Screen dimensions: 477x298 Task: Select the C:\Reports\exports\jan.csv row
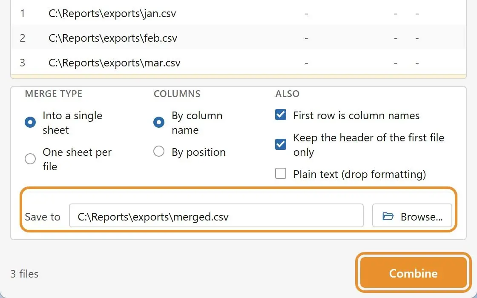[x=238, y=13]
